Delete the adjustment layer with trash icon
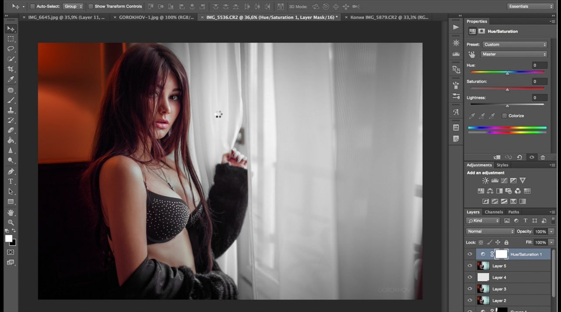The height and width of the screenshot is (312, 561). tap(543, 157)
